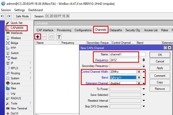The image size is (173, 115).
Task: Click the comment note toolbar icon
Action: click(x=51, y=37)
